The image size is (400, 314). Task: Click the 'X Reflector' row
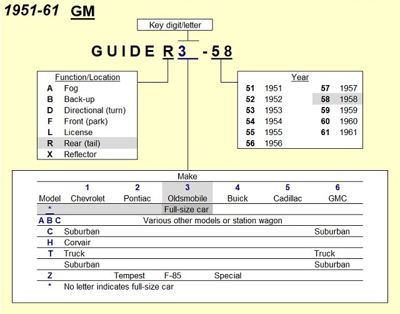point(87,154)
